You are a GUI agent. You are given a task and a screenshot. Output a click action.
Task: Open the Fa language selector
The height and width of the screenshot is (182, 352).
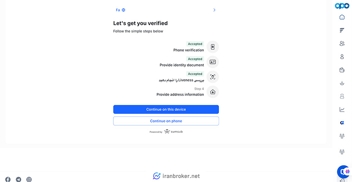[x=120, y=10]
